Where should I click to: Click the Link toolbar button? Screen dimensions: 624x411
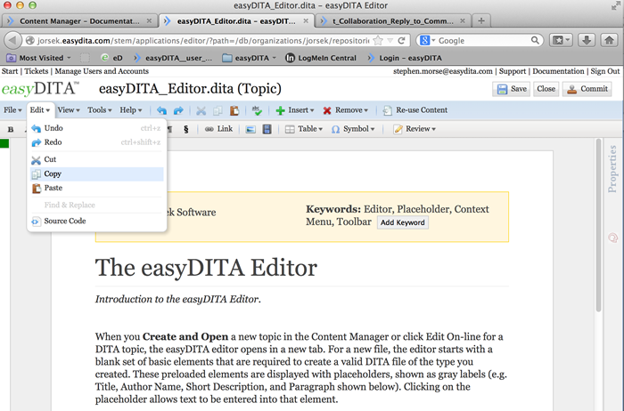tap(219, 129)
